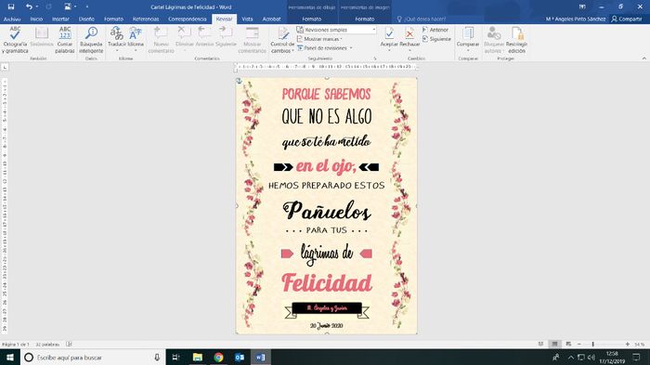
Task: Click the M.ª Angeles Pinto Sánchez account name
Action: click(576, 20)
